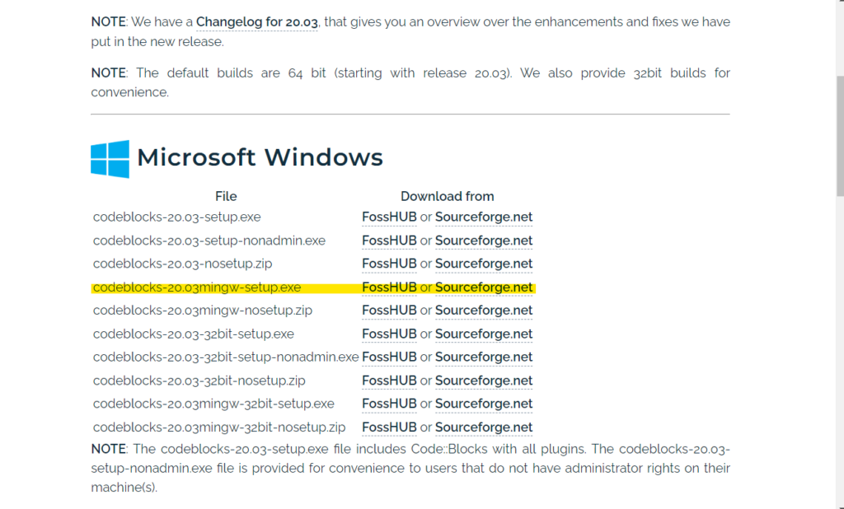Click FossHUB for codeblocks-20.03-setup.exe

[389, 217]
